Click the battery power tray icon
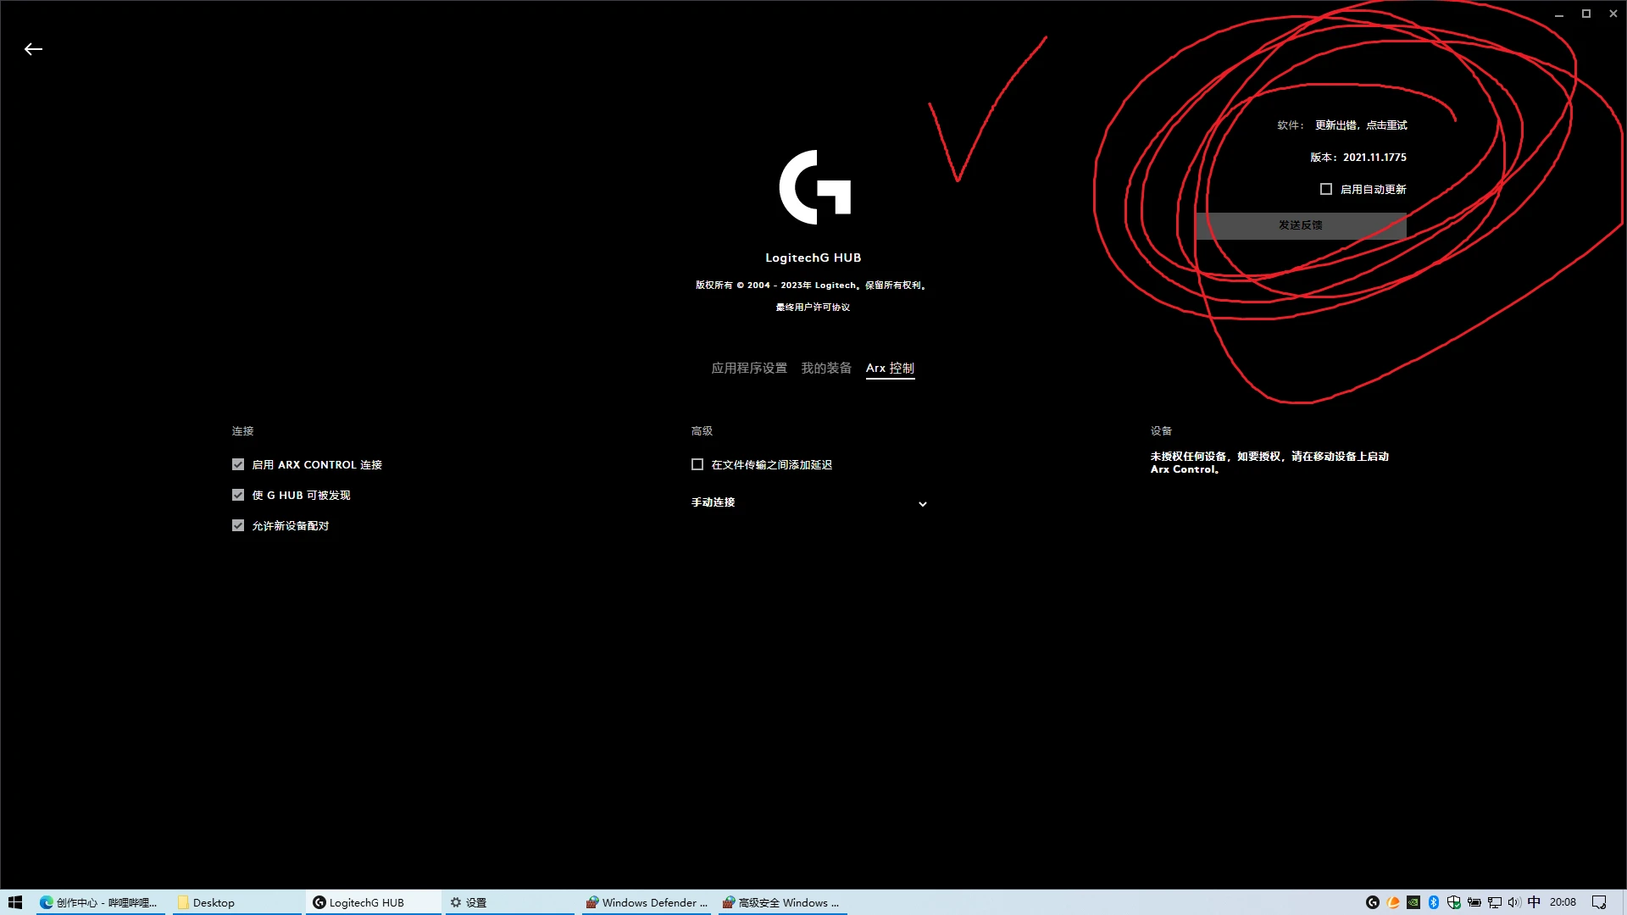The height and width of the screenshot is (915, 1627). (x=1474, y=902)
